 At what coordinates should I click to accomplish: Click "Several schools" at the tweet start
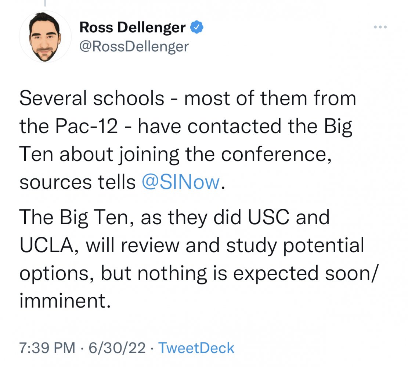91,99
